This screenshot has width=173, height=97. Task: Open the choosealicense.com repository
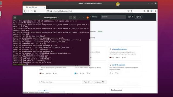click(119, 49)
